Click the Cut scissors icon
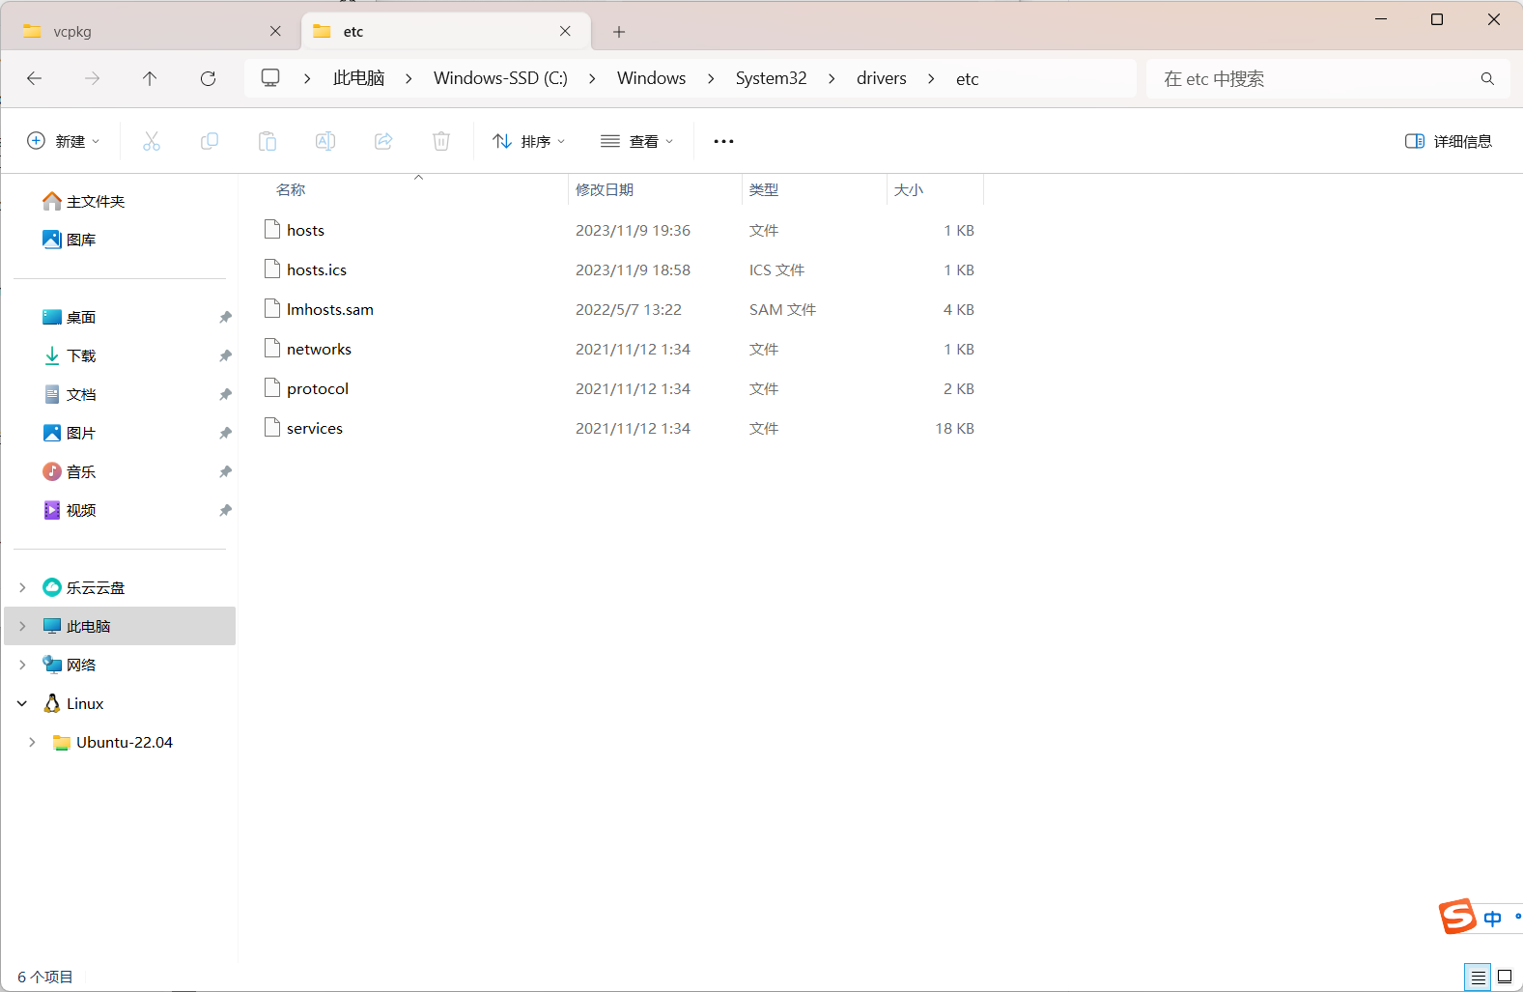 pos(152,141)
